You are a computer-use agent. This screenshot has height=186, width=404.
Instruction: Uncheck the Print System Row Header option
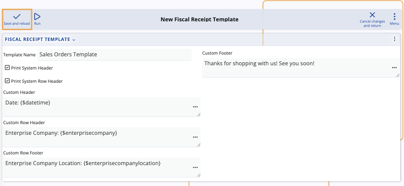(7, 81)
